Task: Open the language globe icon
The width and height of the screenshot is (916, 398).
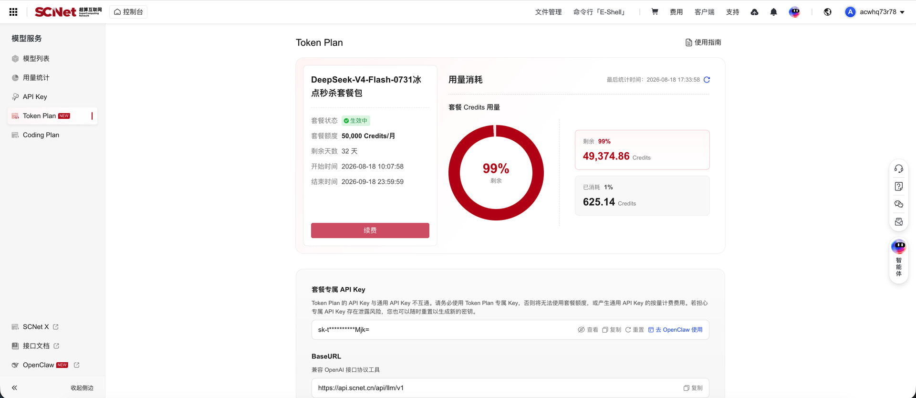Action: click(827, 12)
